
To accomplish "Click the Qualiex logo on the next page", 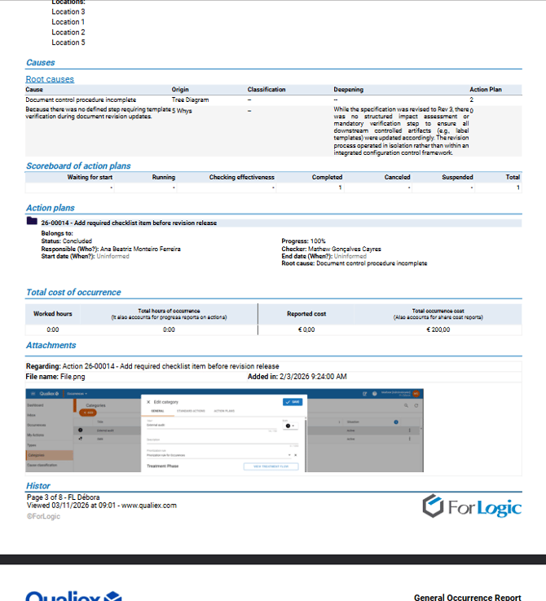I will click(73, 594).
